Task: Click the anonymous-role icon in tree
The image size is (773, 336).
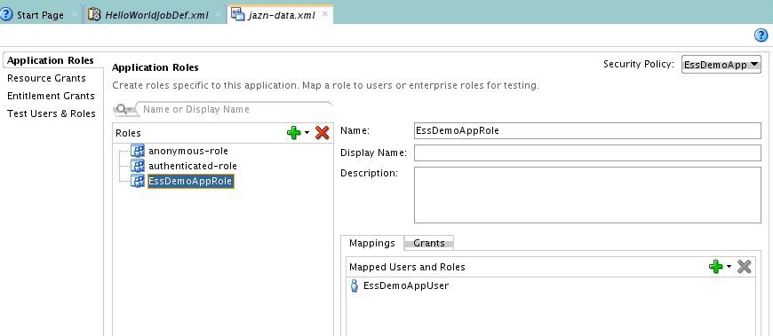Action: pyautogui.click(x=138, y=151)
